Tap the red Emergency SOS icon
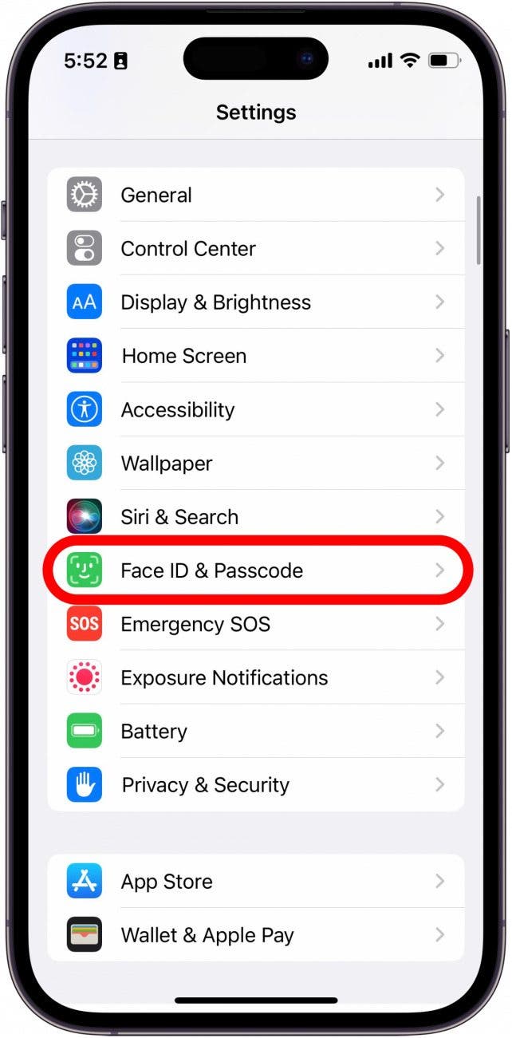This screenshot has height=1038, width=512. point(84,624)
